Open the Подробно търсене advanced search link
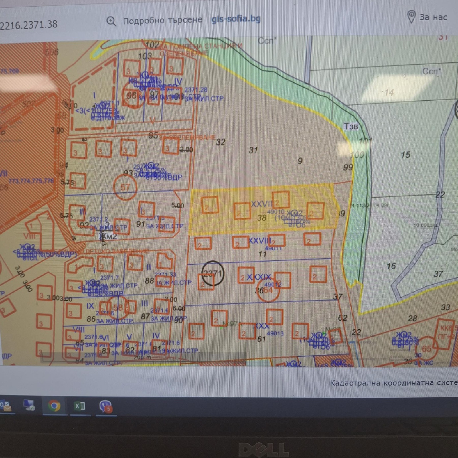458x458 pixels. [162, 20]
